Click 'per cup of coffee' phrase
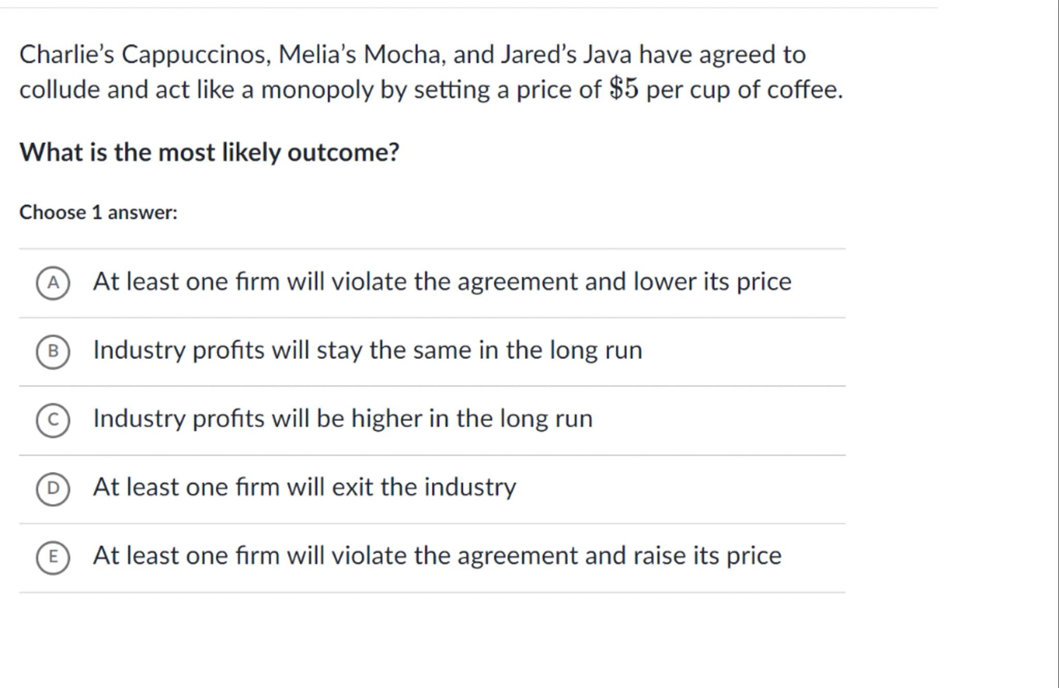Image resolution: width=1059 pixels, height=688 pixels. [x=744, y=90]
